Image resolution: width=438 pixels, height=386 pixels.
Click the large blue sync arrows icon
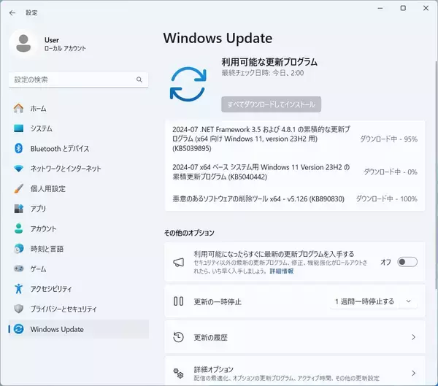[x=188, y=84]
